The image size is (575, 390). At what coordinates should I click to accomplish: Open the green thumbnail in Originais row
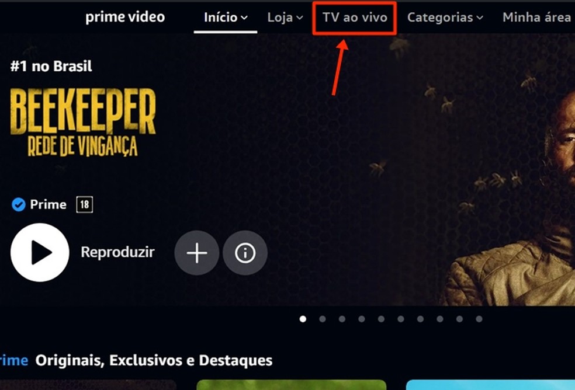(x=292, y=385)
